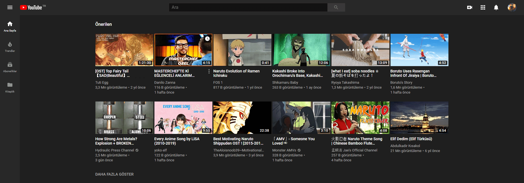Open the Abdulkadir Kısakol channel
Viewport: 524px width, 183px height.
(x=405, y=146)
